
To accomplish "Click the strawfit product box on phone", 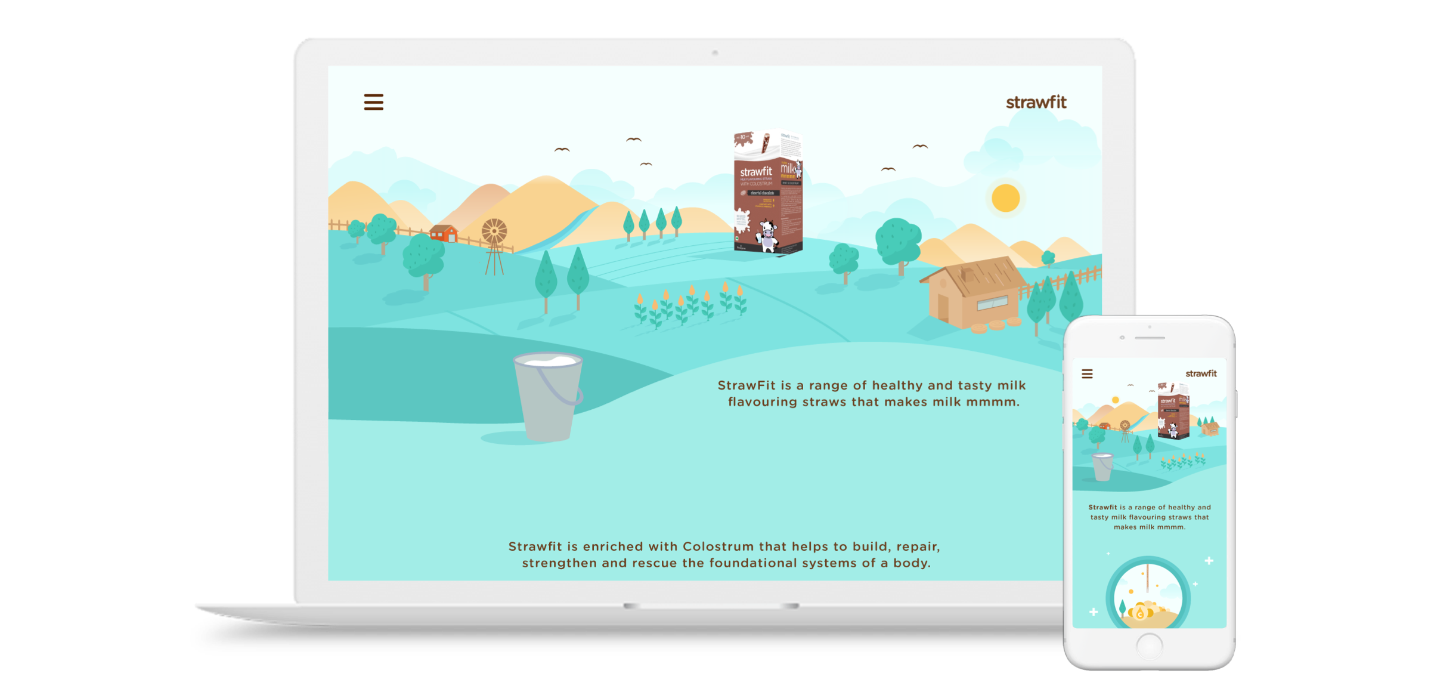I will pos(1173,412).
